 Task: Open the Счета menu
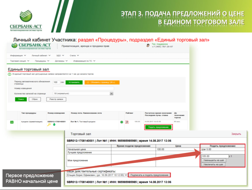coord(74,56)
